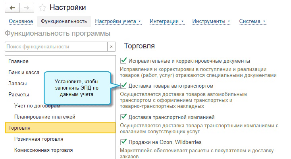Select Главное in the section list
The image size is (291, 159).
60,61
